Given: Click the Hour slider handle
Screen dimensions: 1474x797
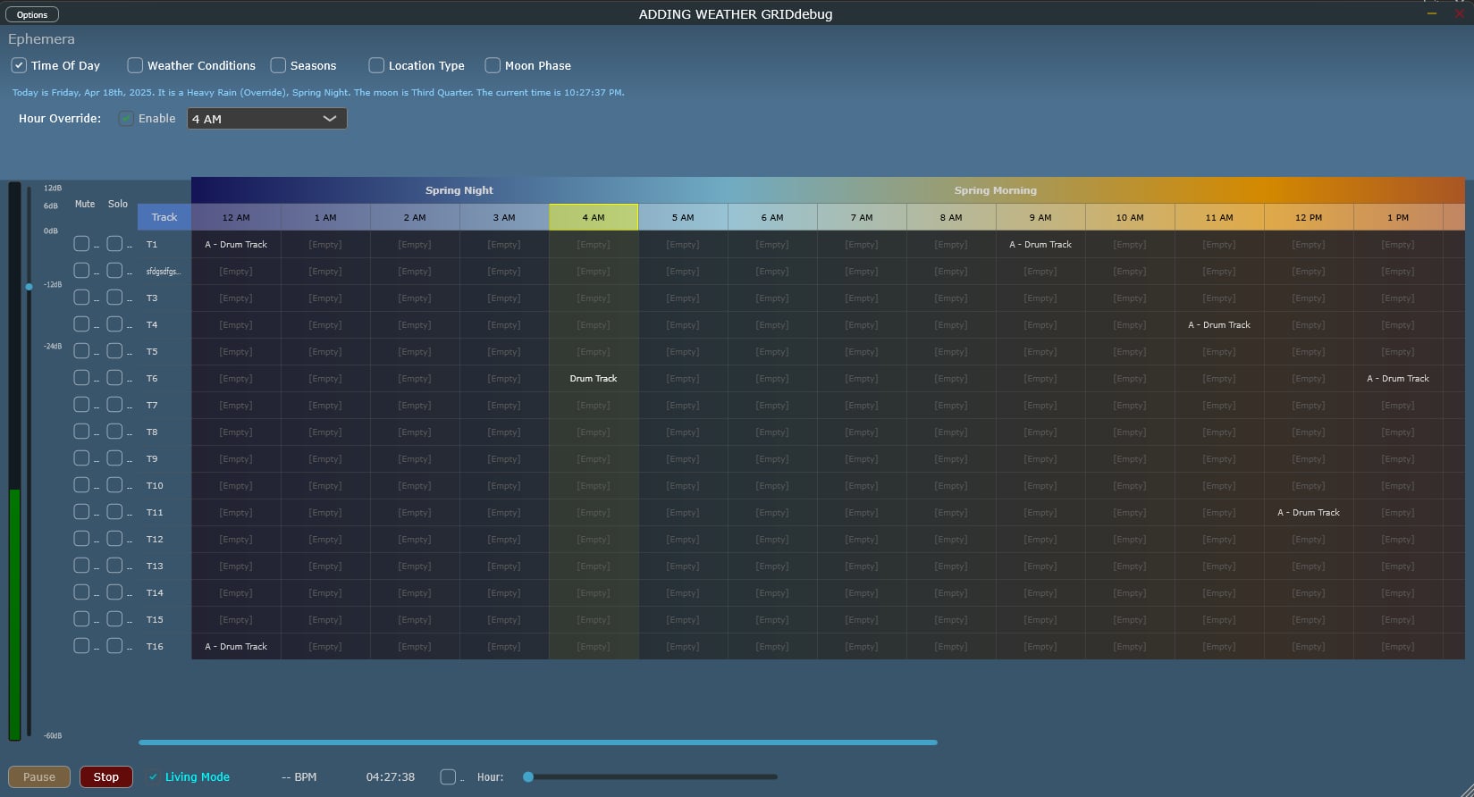Looking at the screenshot, I should point(528,776).
